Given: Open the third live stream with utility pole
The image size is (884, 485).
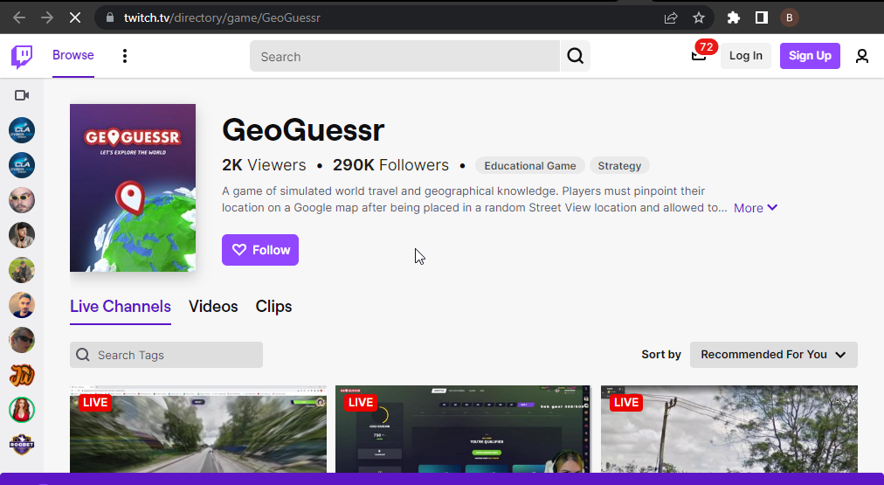Looking at the screenshot, I should [x=729, y=429].
